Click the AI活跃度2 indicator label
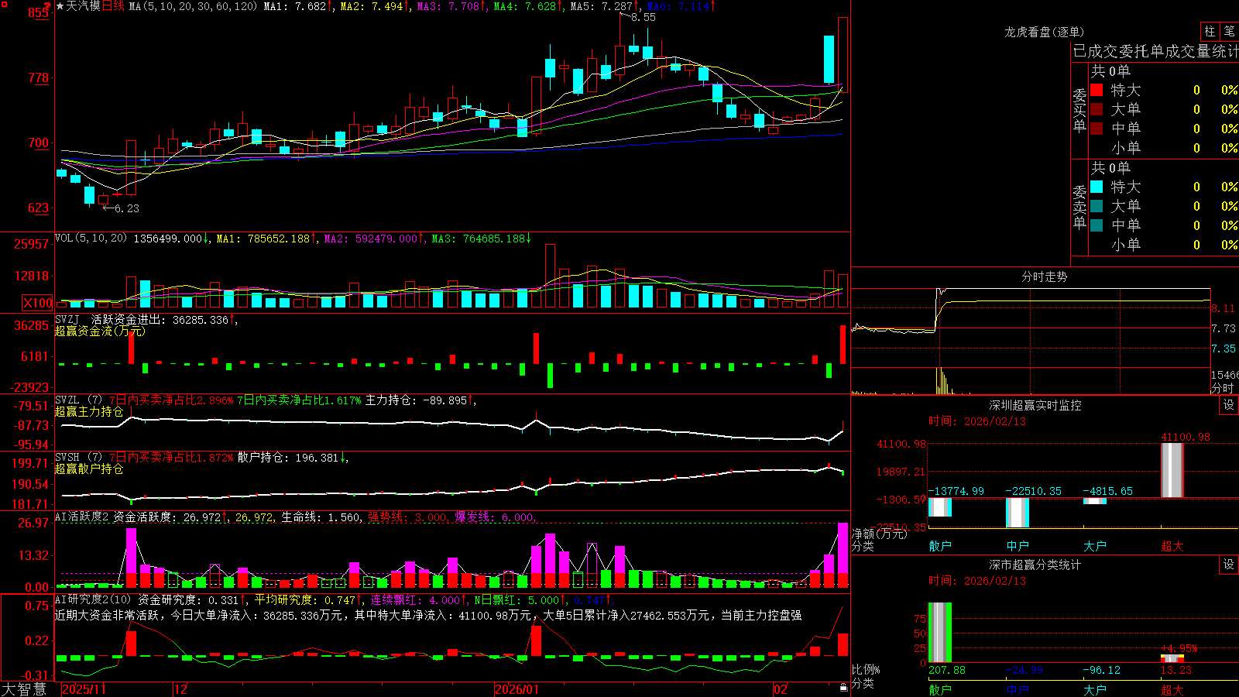Image resolution: width=1239 pixels, height=697 pixels. pos(82,517)
